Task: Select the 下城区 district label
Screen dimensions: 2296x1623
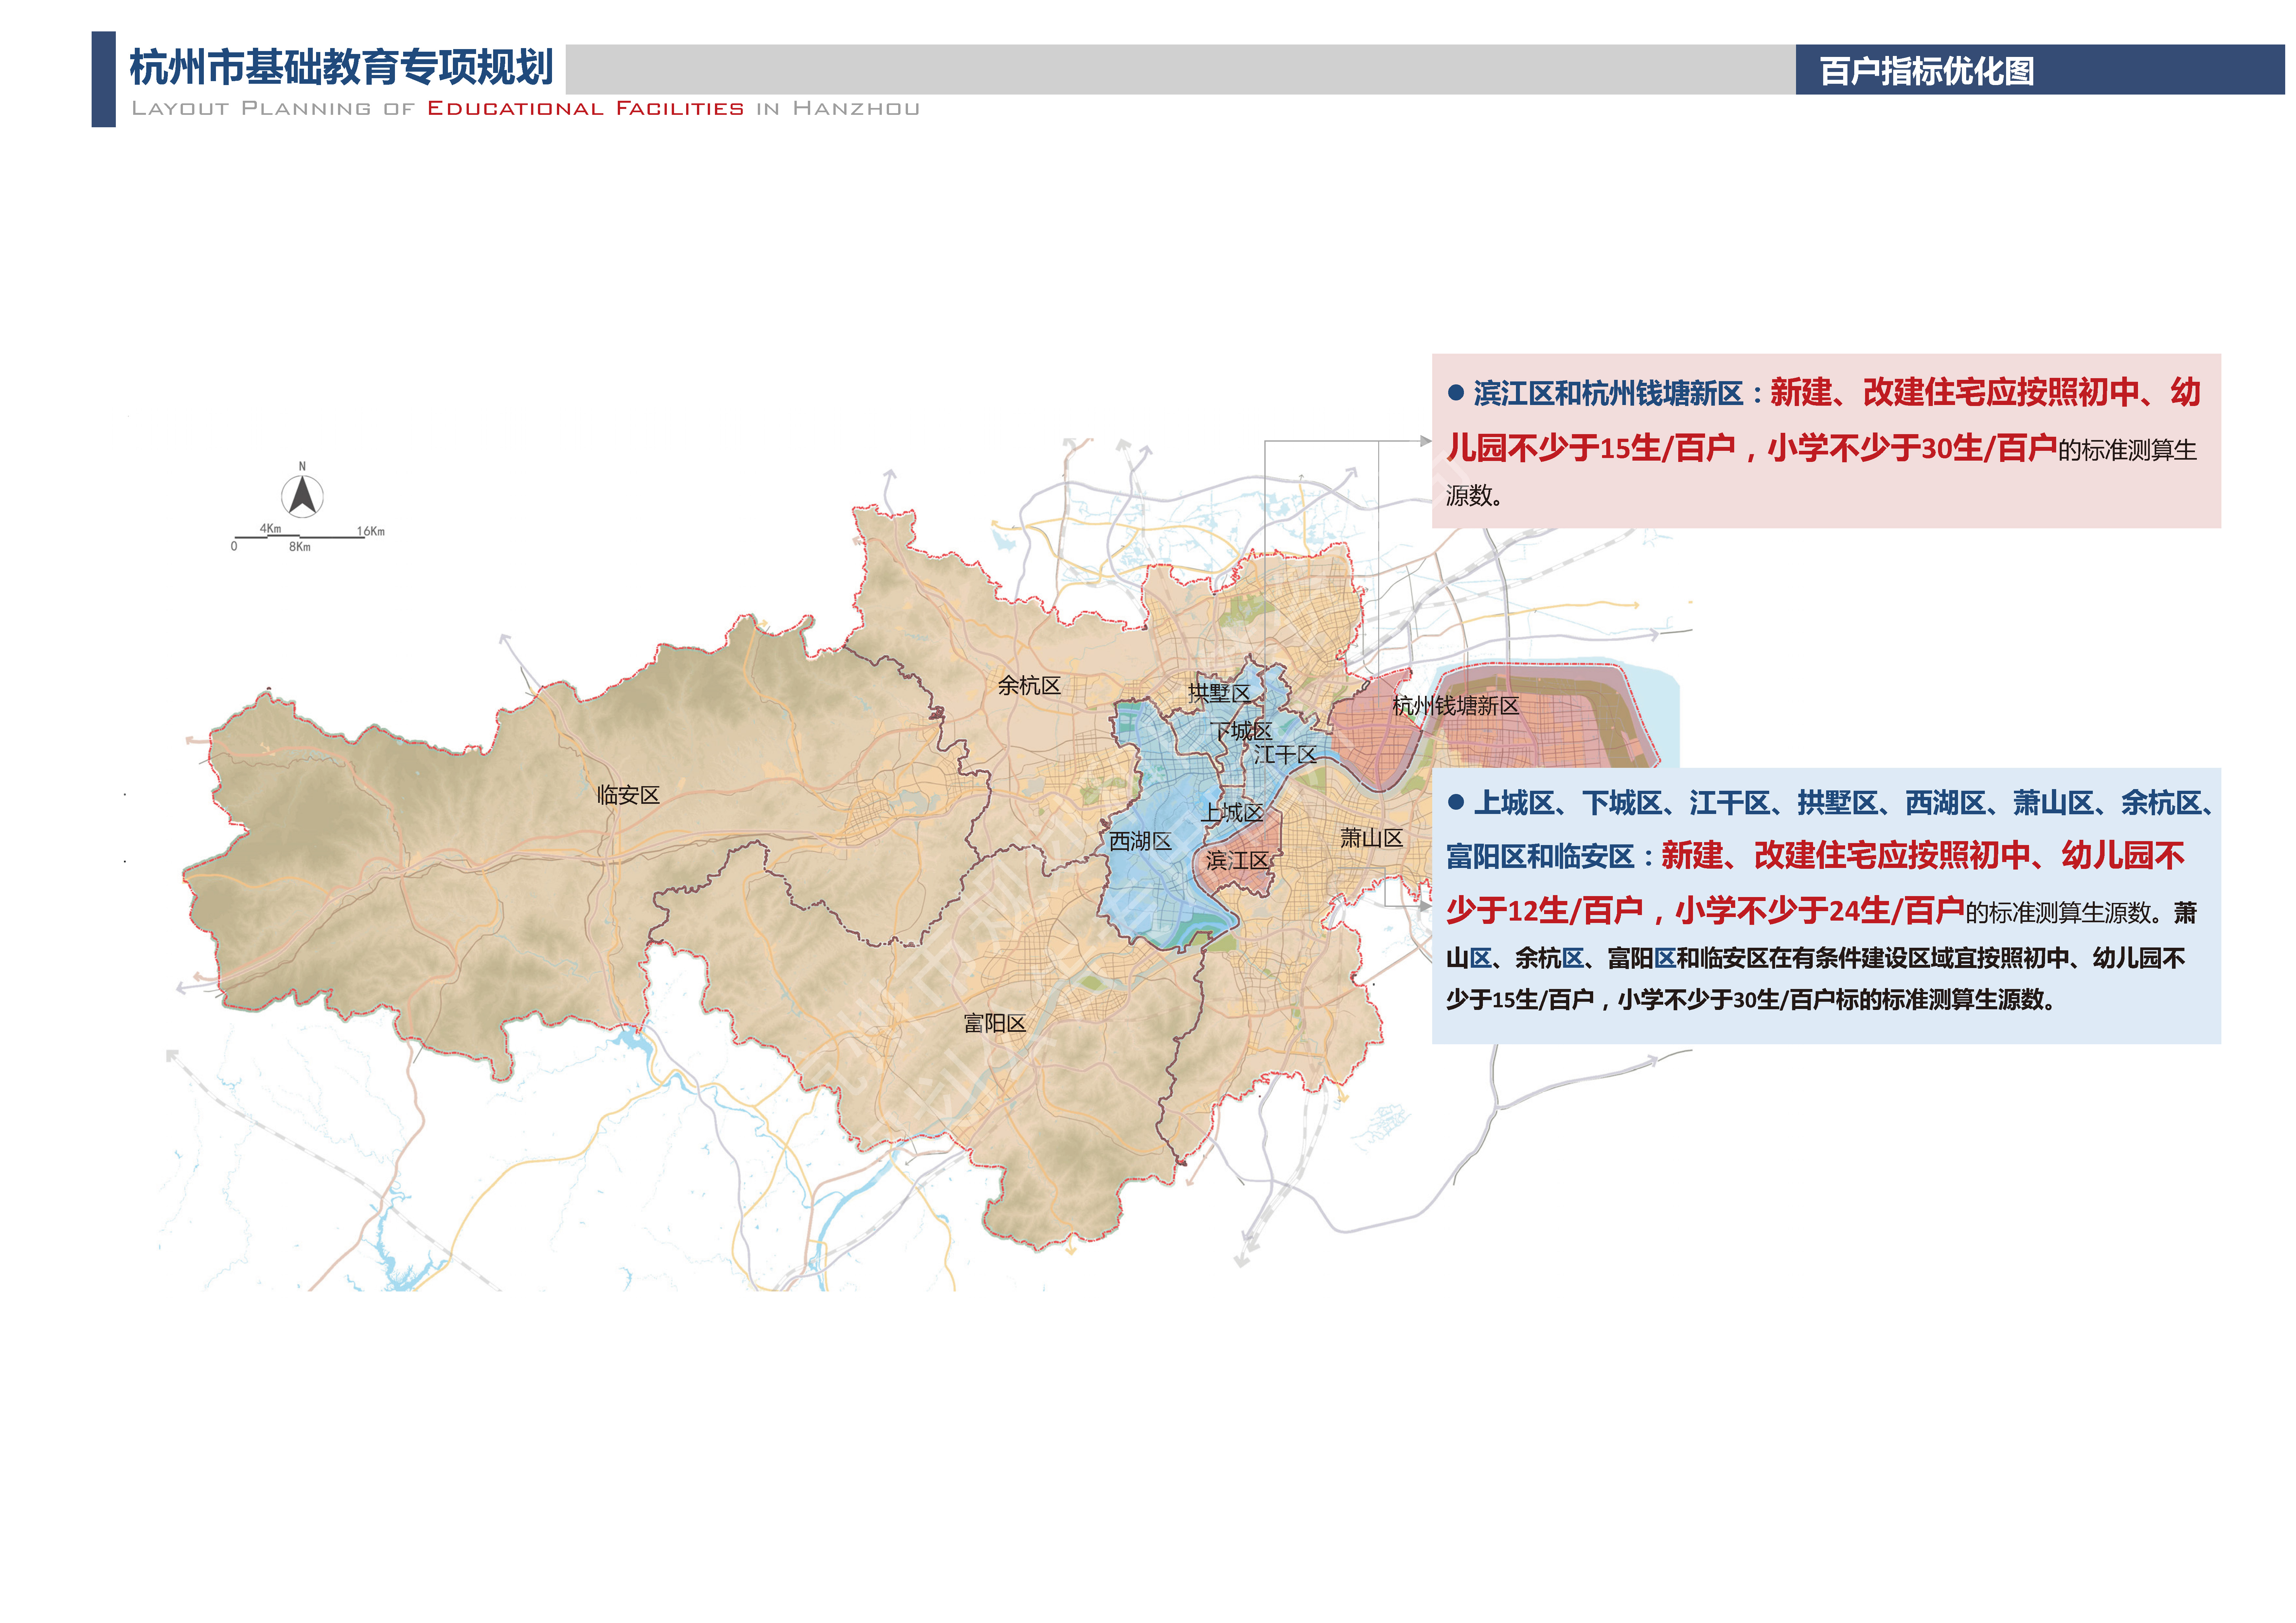Action: click(1241, 731)
